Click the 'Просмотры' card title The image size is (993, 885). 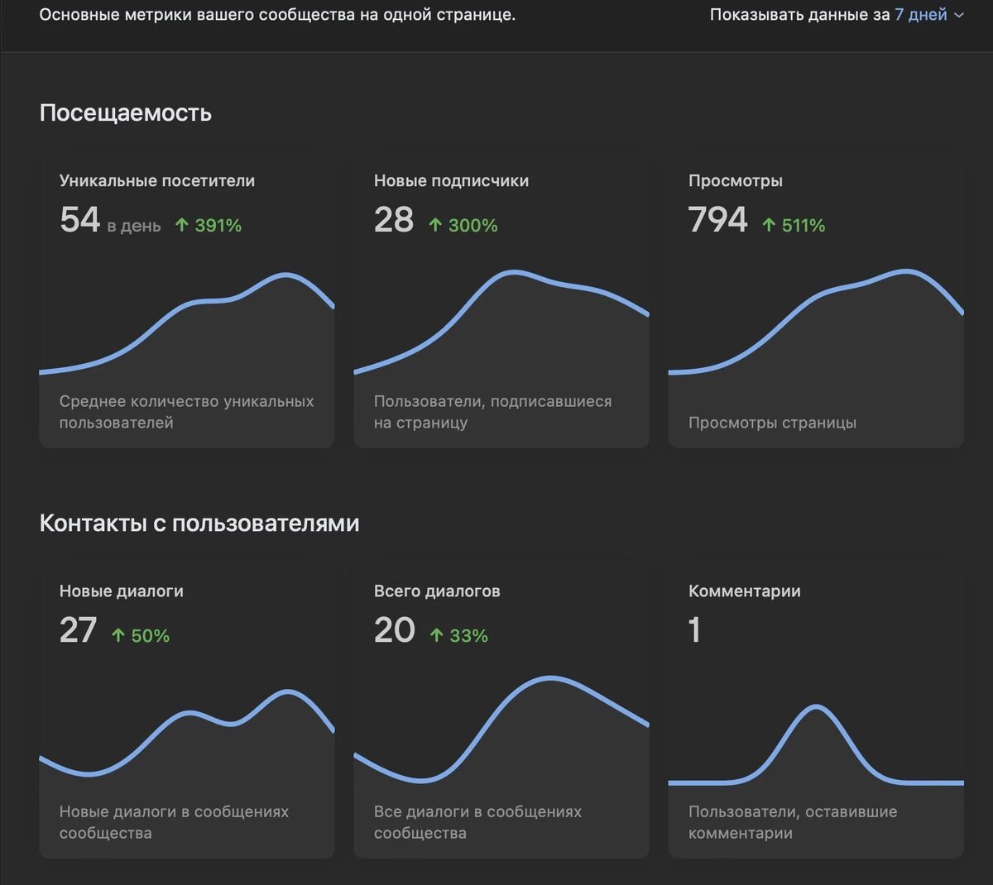pos(736,180)
